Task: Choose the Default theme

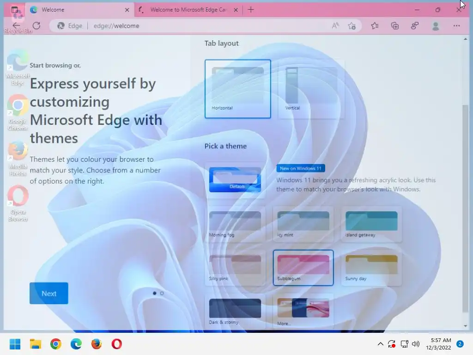Action: coord(235,180)
